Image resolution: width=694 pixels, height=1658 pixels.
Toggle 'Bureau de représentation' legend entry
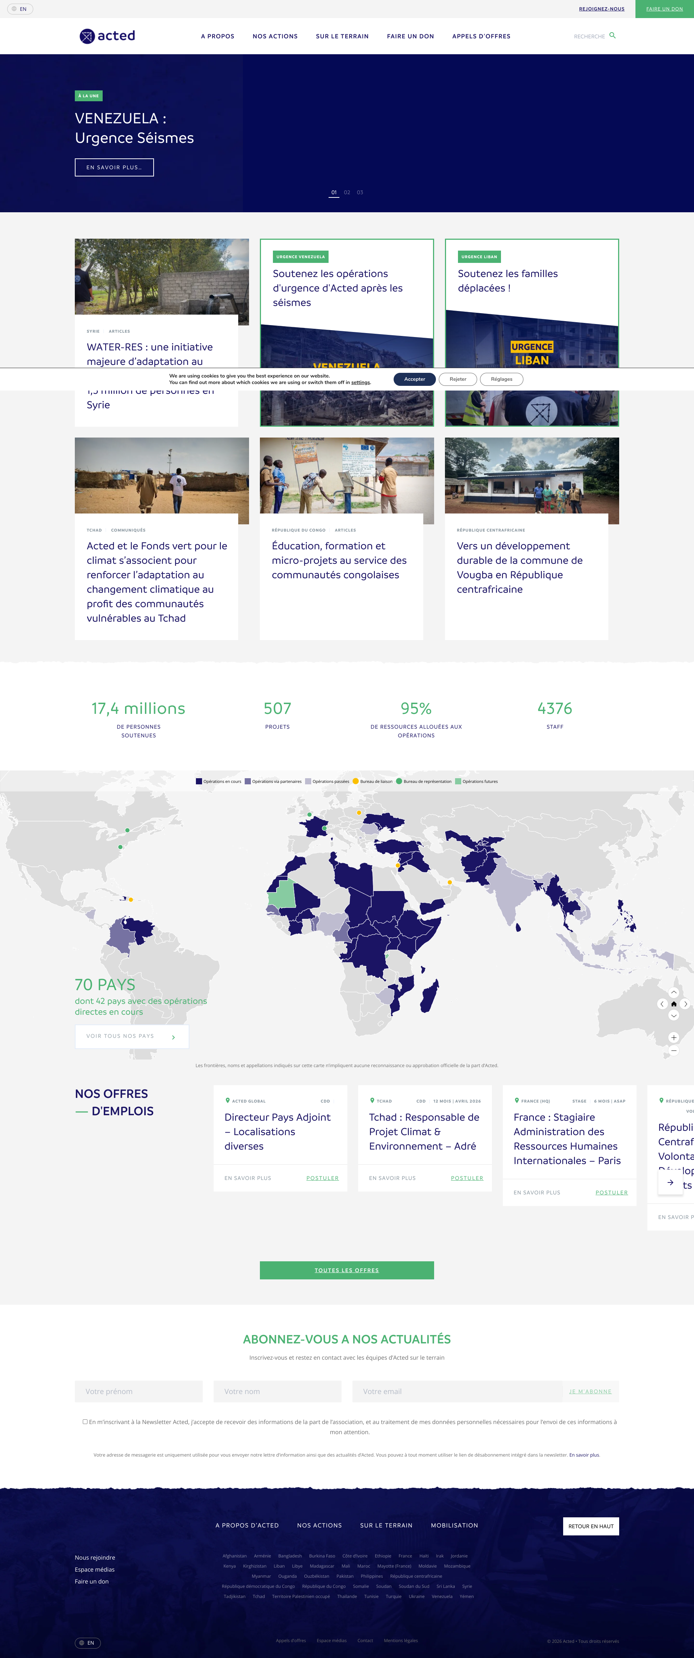click(424, 781)
